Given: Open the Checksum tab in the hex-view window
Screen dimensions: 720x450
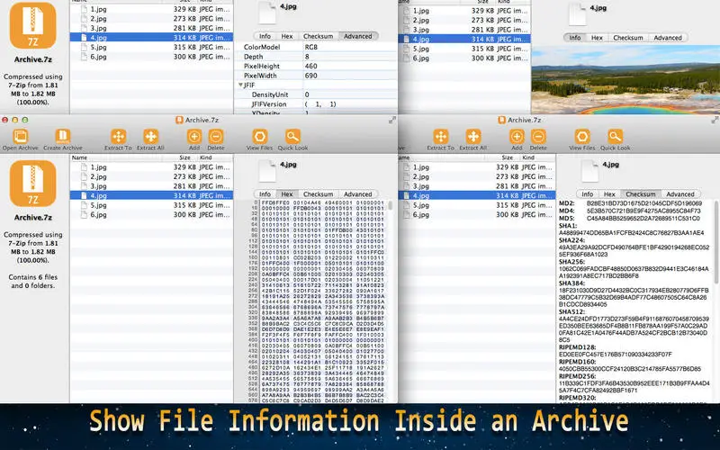Looking at the screenshot, I should tap(319, 194).
